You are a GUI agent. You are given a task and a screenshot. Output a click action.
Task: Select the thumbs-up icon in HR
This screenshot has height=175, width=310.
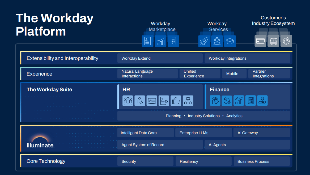coord(176,101)
